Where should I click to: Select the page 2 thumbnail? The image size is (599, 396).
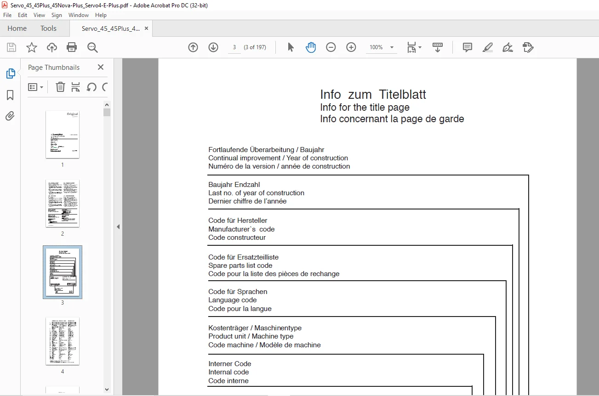point(63,203)
